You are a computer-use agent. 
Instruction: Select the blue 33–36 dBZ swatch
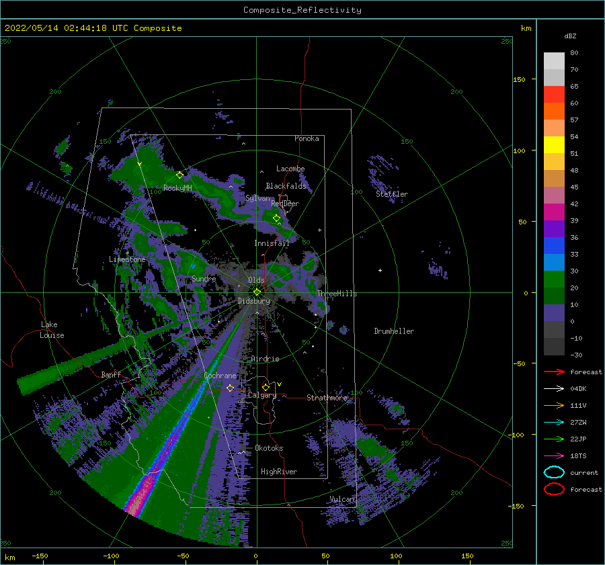tap(554, 246)
